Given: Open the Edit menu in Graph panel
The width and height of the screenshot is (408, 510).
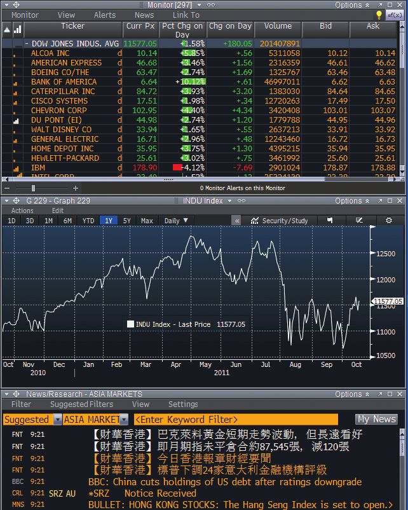Looking at the screenshot, I should 58,210.
